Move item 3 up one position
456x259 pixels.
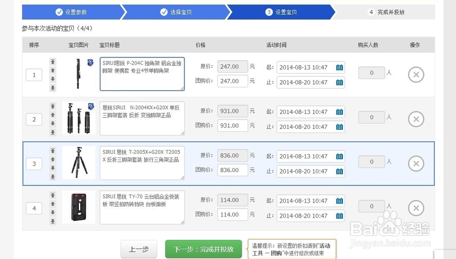(x=52, y=159)
